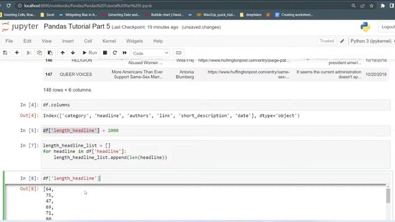Click the browser address bar URL

88,6
